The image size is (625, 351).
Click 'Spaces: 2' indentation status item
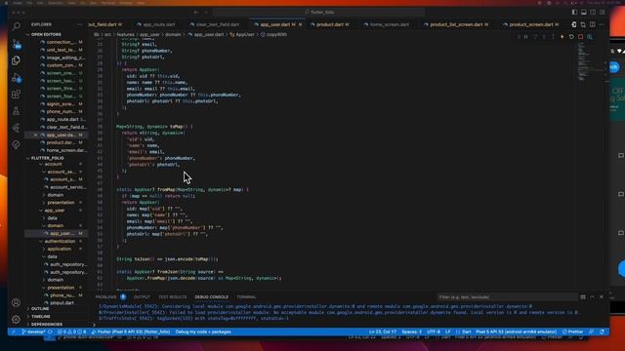click(x=411, y=331)
